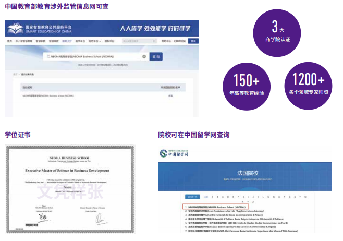Viewport: 343px width, 241px height.
Task: Filter French schools by letter S
Action: [295, 197]
